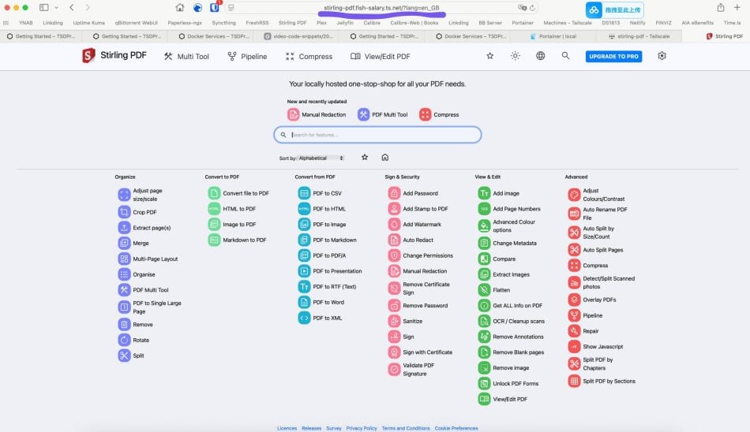Viewport: 750px width, 432px height.
Task: Open the View/Edit PDF navbar item
Action: click(x=381, y=57)
